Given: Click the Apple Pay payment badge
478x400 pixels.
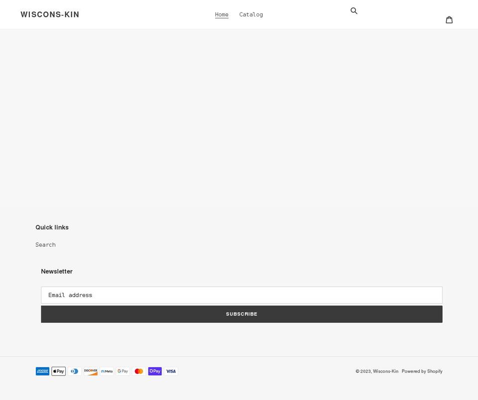Looking at the screenshot, I should [58, 371].
